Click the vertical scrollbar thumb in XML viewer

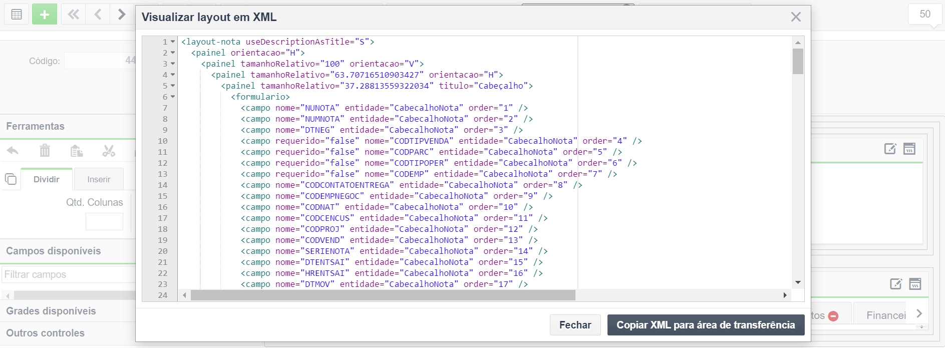point(798,61)
